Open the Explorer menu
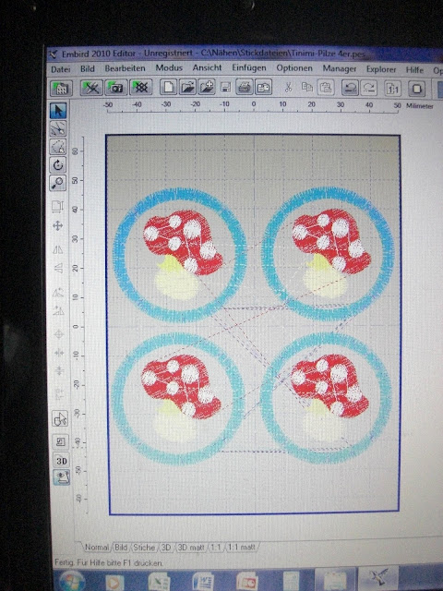 [x=381, y=69]
